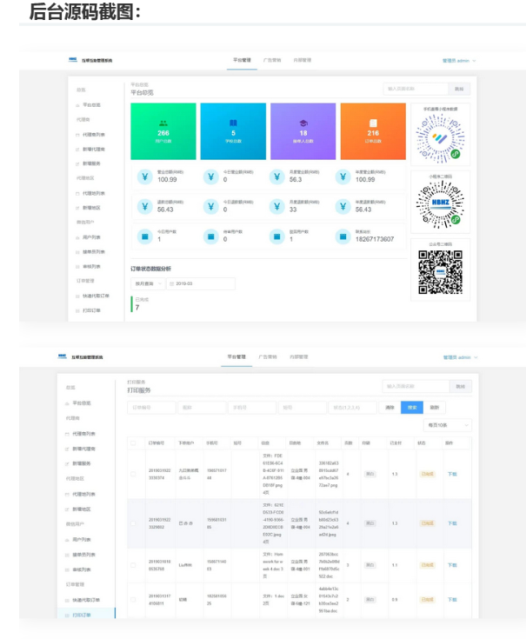Screen dimensions: 526x639
Task: Open the admin user dropdown in top dashboard
Action: point(459,60)
